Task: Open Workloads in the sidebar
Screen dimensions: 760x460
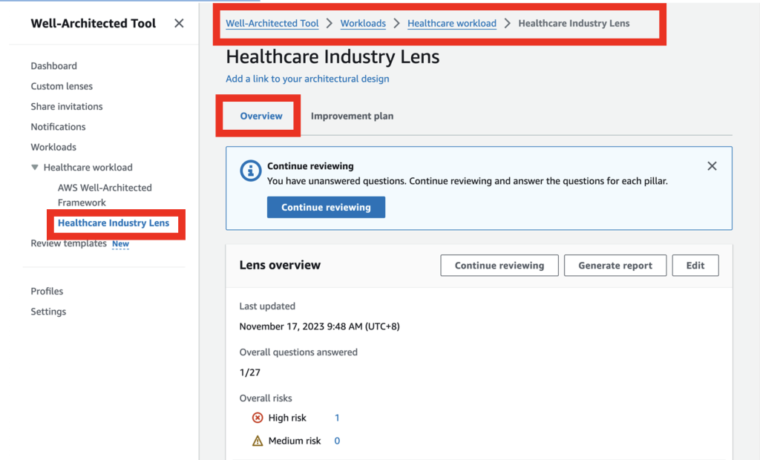Action: [x=53, y=148]
